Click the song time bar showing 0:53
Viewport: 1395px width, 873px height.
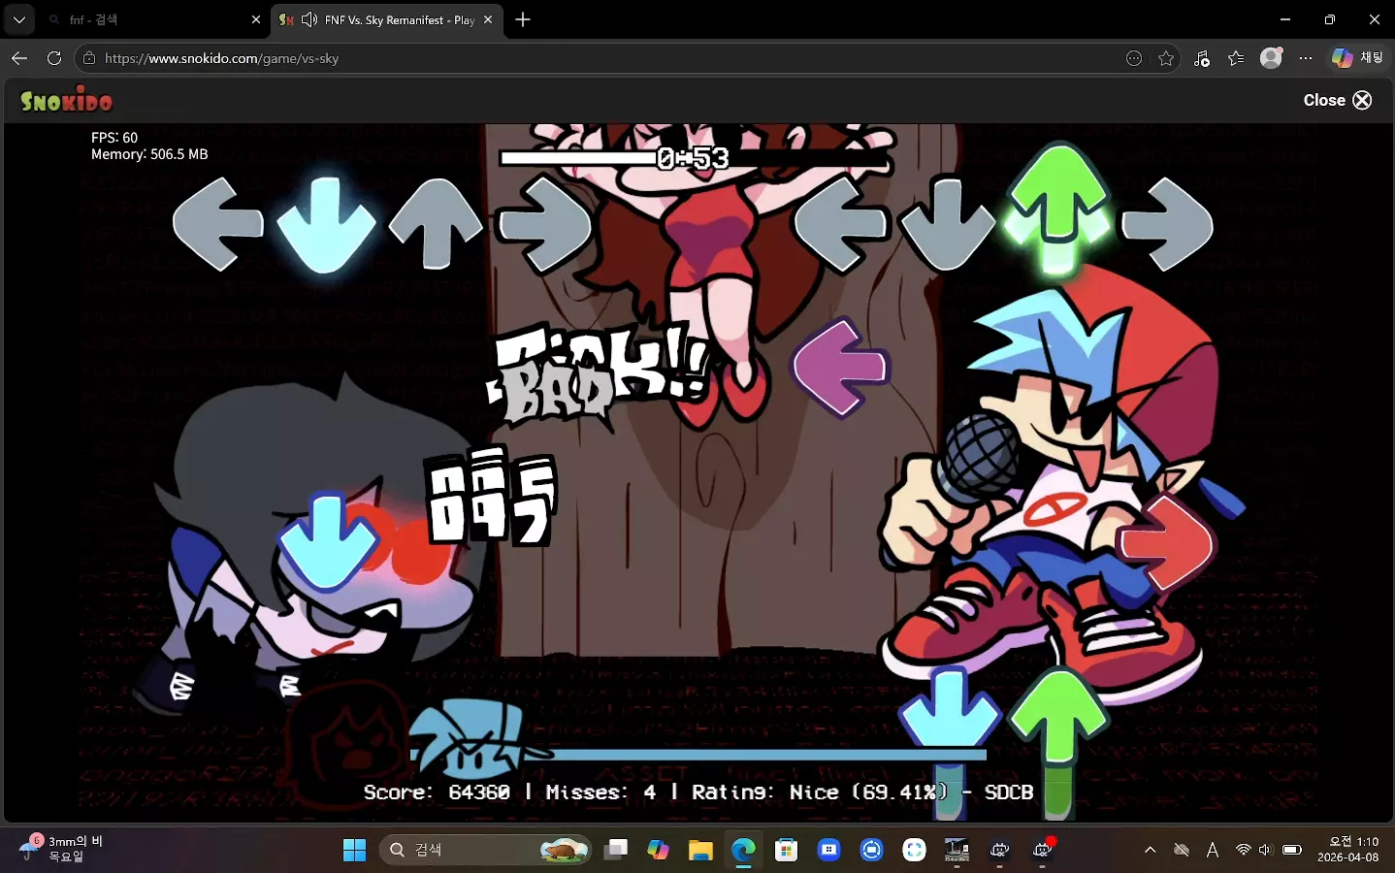693,157
